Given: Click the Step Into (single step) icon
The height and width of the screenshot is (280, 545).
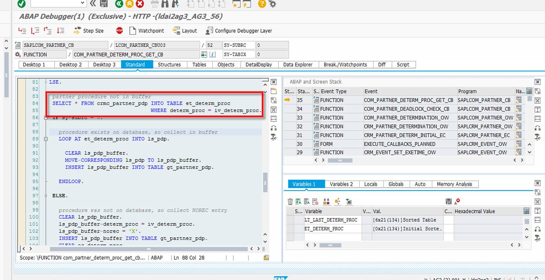Looking at the screenshot, I should tap(22, 31).
